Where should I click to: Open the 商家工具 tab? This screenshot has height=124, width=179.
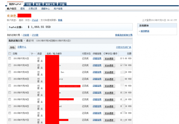click(x=50, y=4)
